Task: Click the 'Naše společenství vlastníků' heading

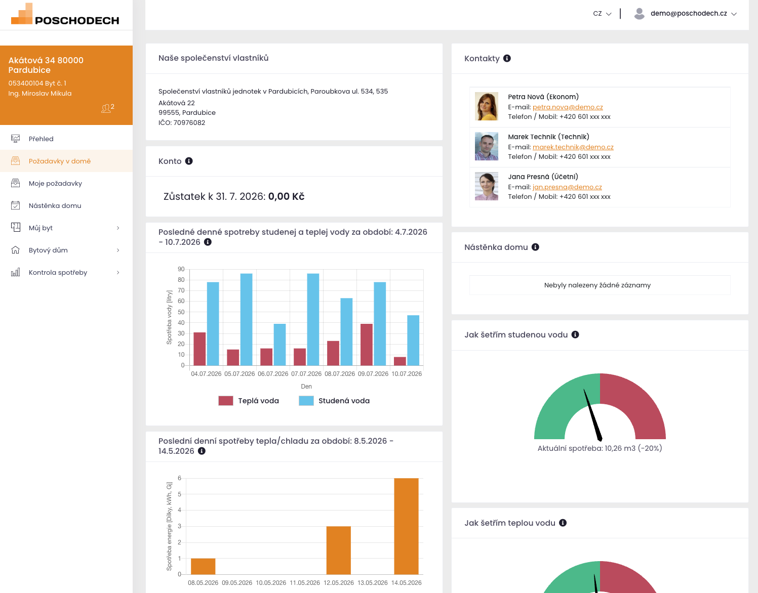Action: point(214,58)
